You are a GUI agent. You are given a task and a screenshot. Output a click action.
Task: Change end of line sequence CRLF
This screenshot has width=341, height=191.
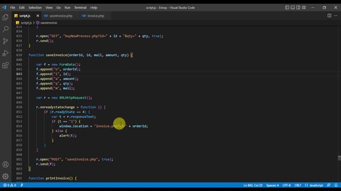[298, 185]
